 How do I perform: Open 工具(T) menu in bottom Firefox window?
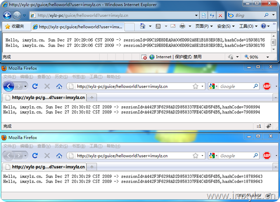pyautogui.click(x=96, y=146)
